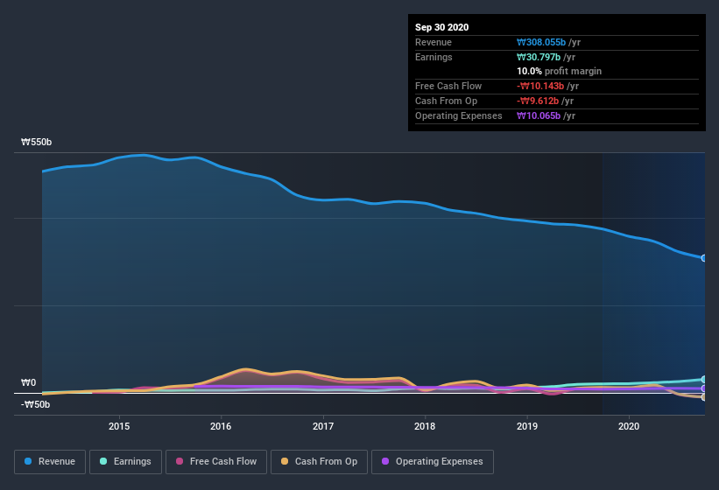This screenshot has height=490, width=719.
Task: Toggle the Free Cash Flow legend button
Action: click(x=216, y=462)
